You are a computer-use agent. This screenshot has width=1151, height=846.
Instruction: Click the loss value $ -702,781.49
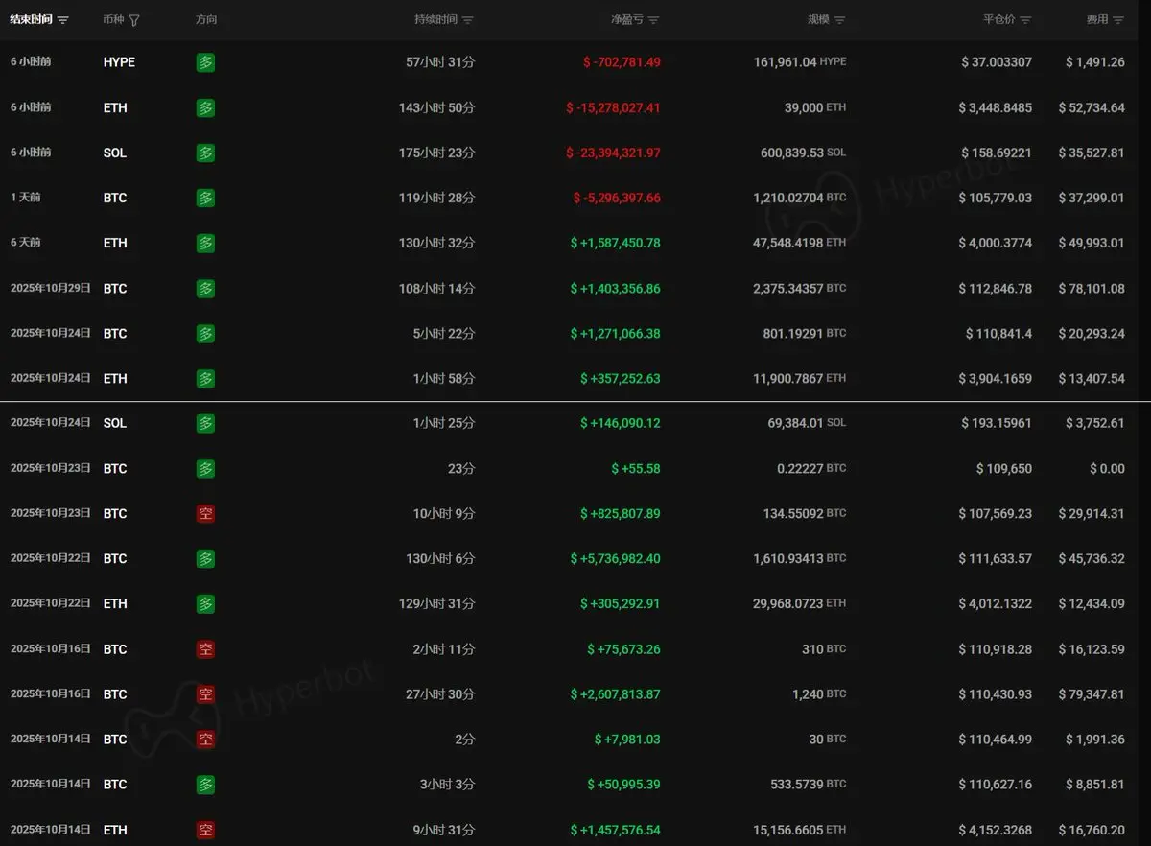tap(622, 62)
